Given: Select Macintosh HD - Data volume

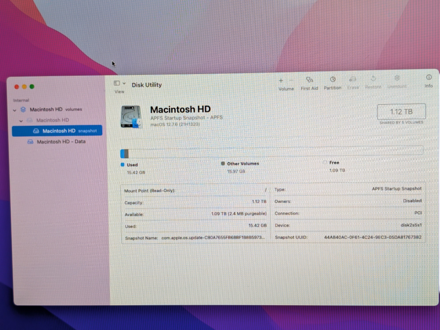Looking at the screenshot, I should tap(61, 141).
